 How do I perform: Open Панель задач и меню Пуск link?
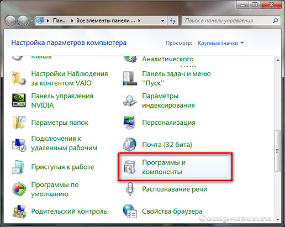coord(176,78)
